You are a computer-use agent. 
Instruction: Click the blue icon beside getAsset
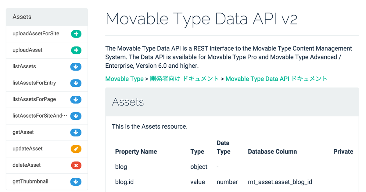pyautogui.click(x=76, y=132)
